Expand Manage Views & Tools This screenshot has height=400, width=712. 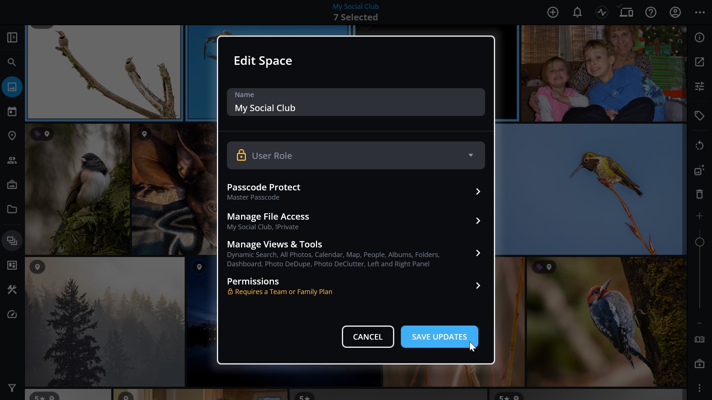pos(356,253)
